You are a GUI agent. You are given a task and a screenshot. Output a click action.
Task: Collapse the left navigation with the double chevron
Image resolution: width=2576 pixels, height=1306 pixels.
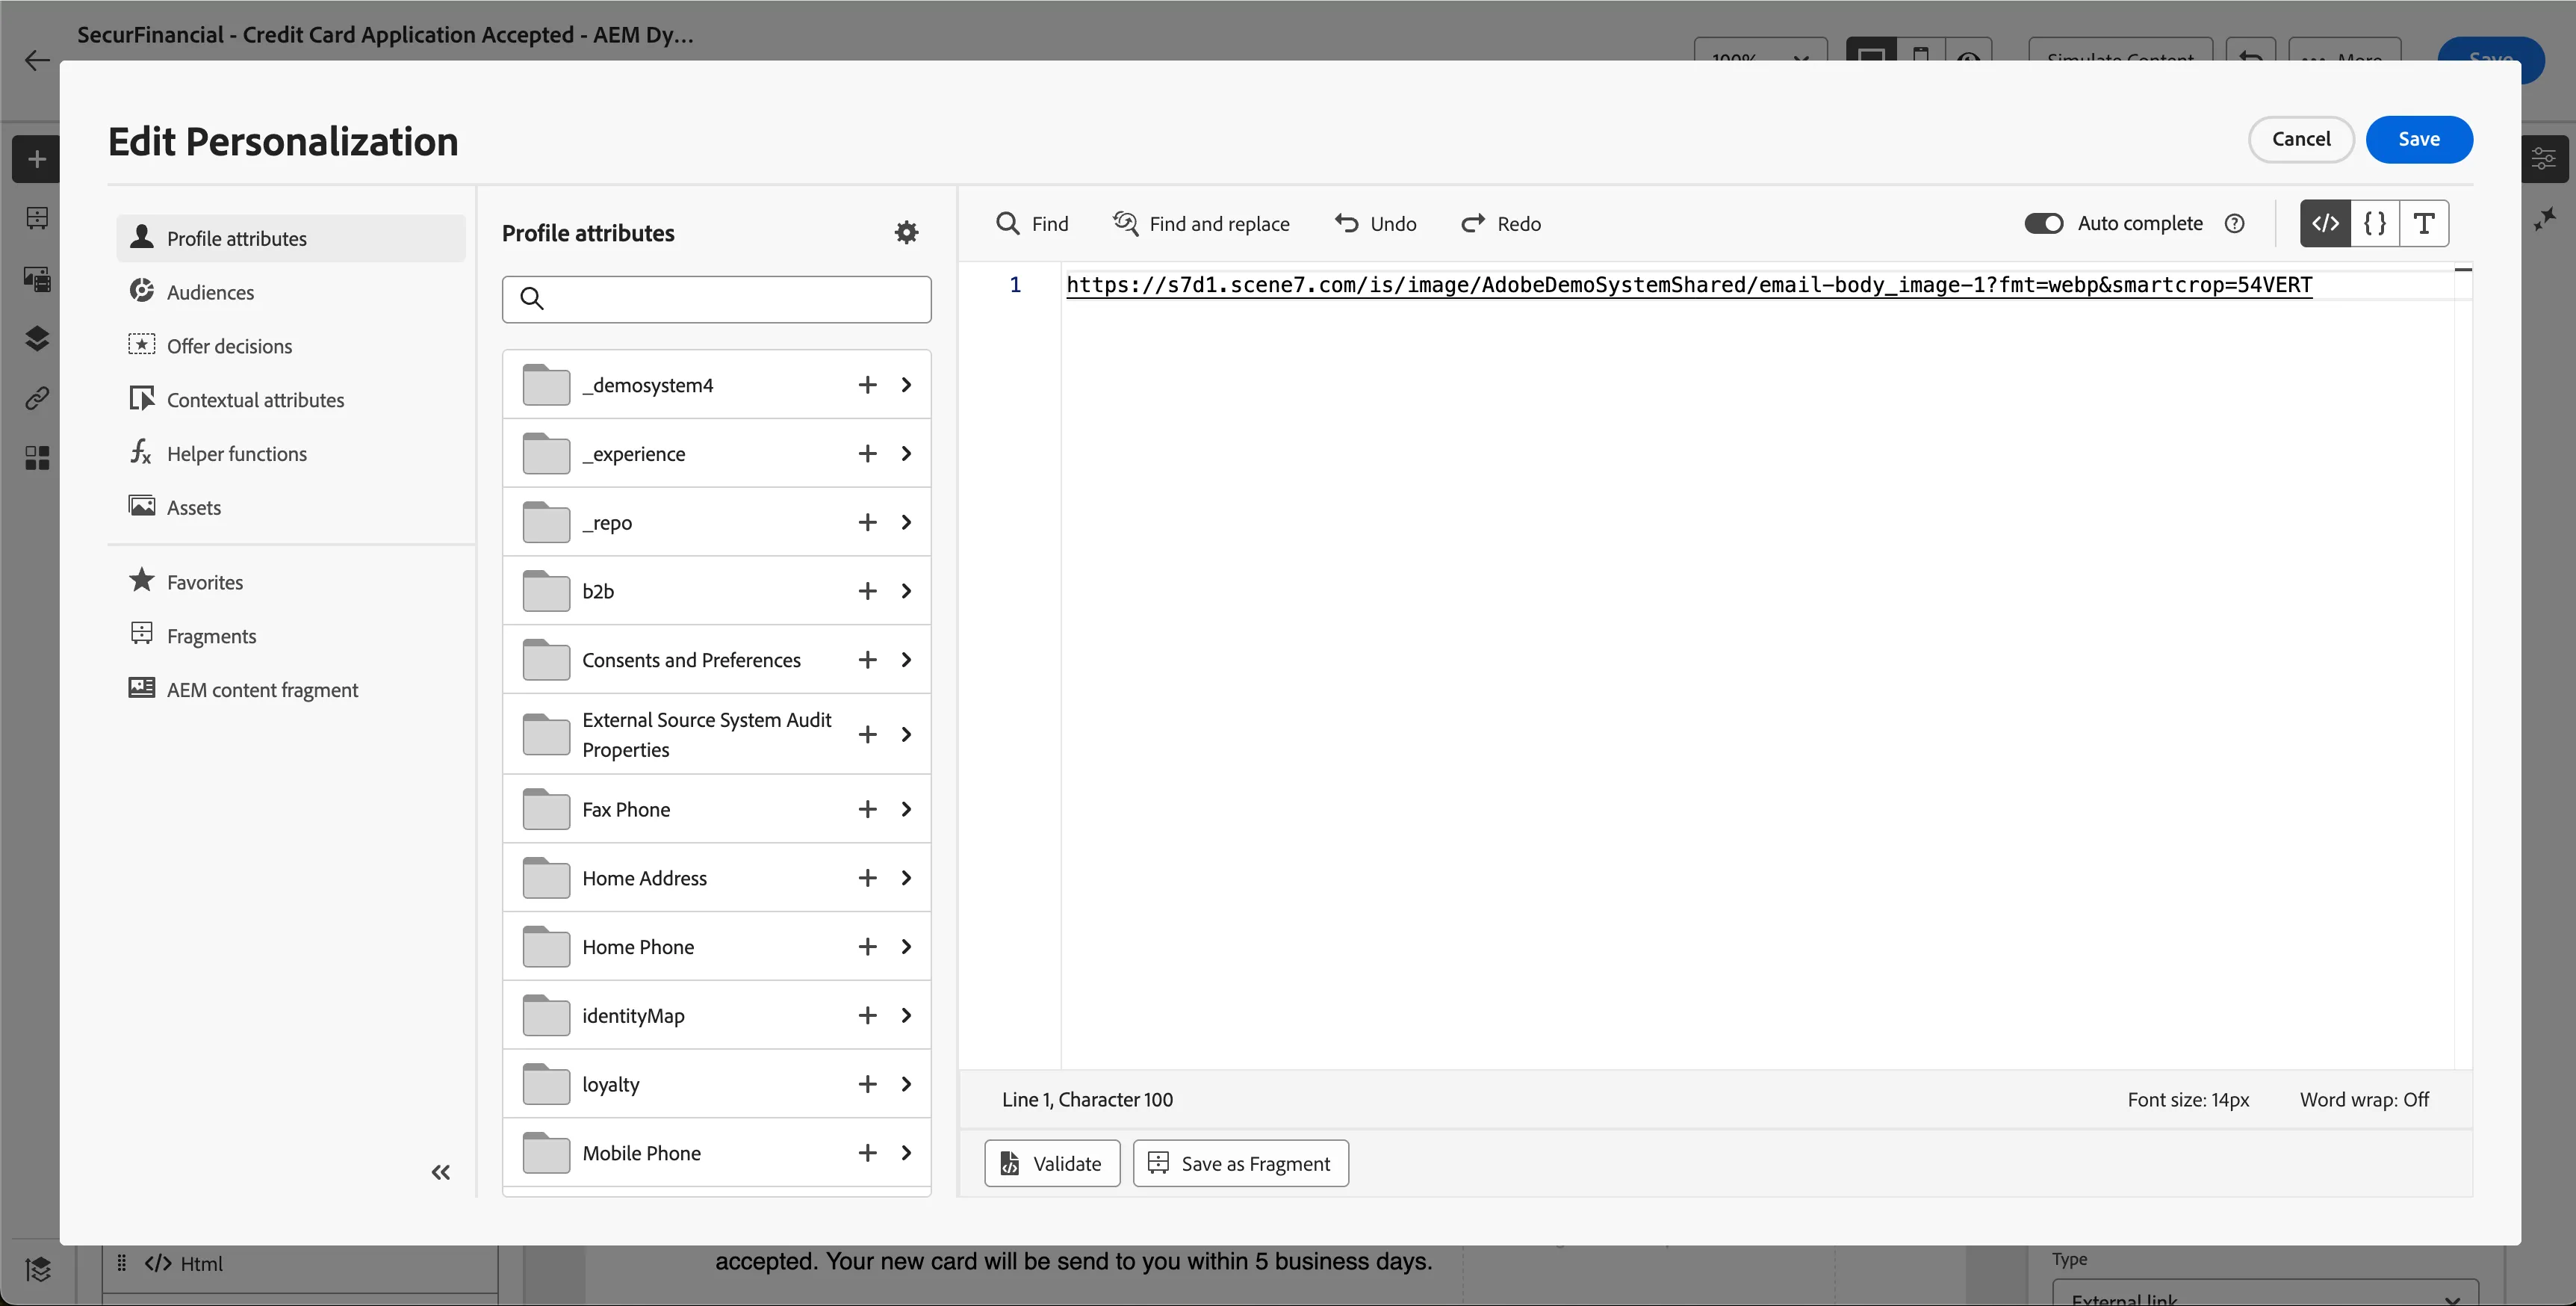pyautogui.click(x=441, y=1172)
